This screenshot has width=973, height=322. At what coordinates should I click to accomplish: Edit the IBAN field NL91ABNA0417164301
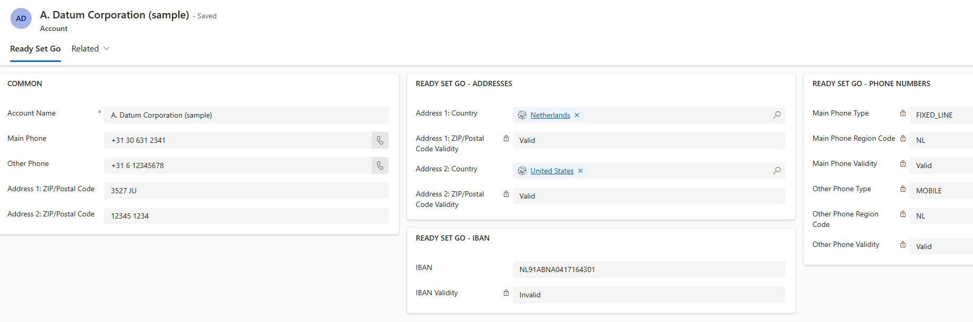[x=648, y=269]
